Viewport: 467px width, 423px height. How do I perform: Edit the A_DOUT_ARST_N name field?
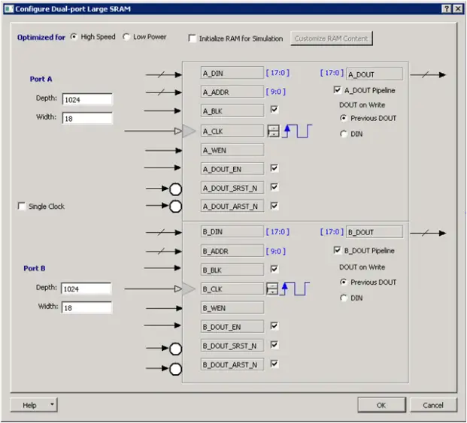click(232, 206)
